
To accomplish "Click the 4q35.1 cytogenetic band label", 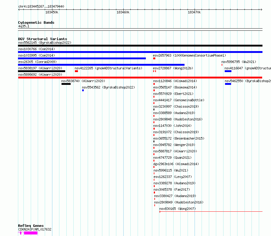I will [x=24, y=26].
